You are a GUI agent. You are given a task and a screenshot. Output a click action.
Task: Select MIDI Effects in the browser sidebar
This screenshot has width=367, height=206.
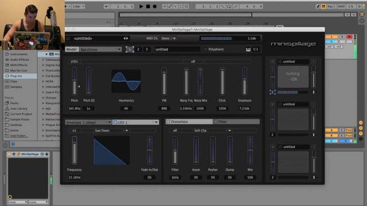[19, 65]
